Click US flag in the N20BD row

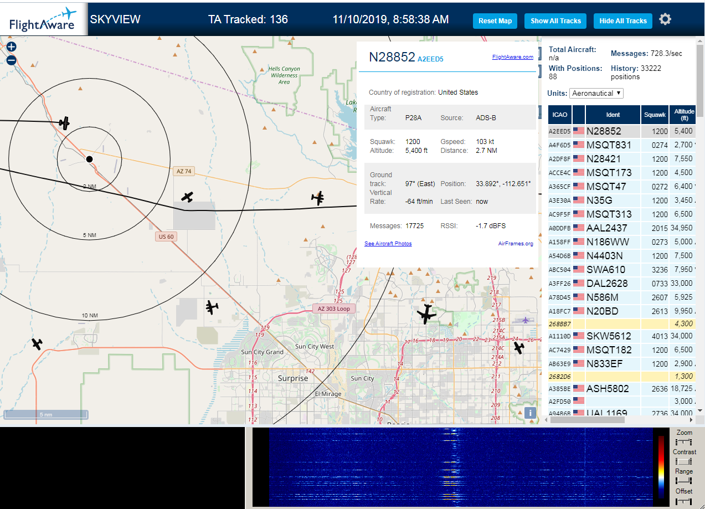pyautogui.click(x=579, y=311)
